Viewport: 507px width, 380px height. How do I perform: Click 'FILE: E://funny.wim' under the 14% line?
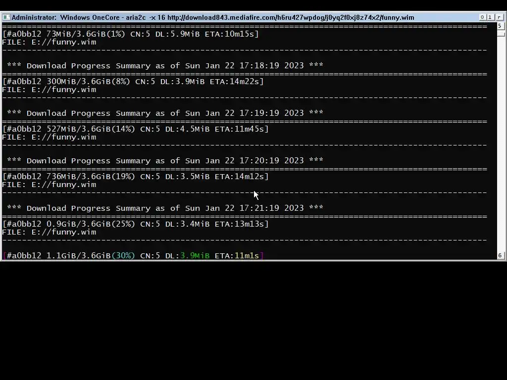[49, 137]
